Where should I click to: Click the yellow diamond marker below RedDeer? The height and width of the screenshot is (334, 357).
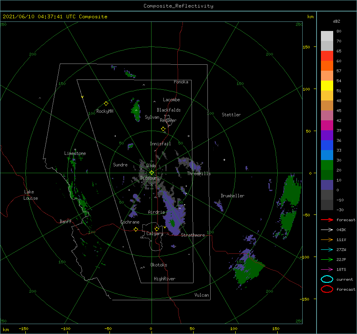click(163, 129)
